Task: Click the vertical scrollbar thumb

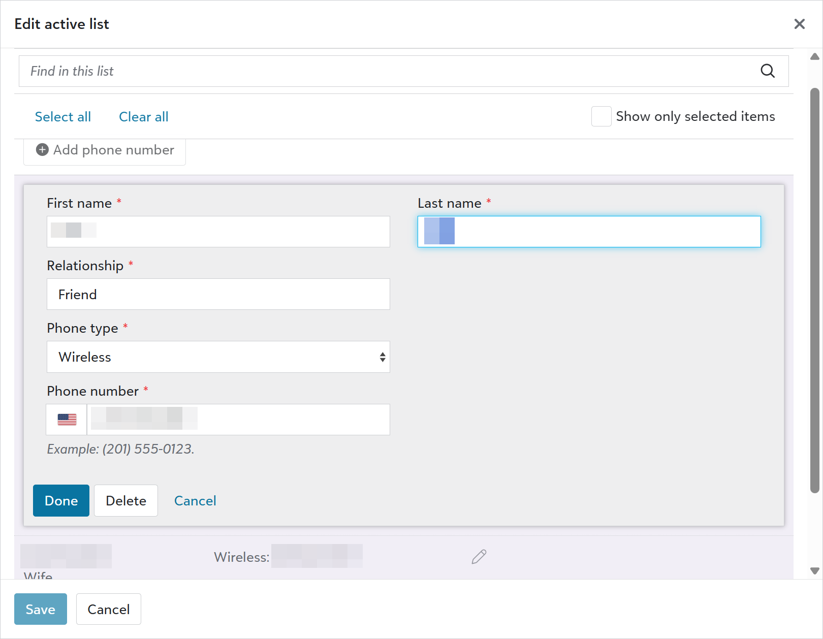Action: (x=815, y=291)
